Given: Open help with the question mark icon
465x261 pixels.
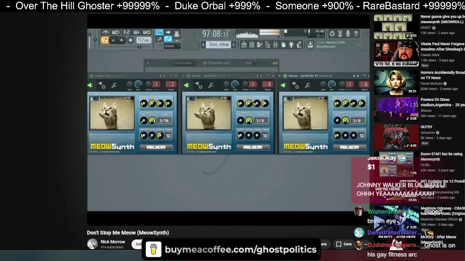Looking at the screenshot, I should click(x=356, y=34).
